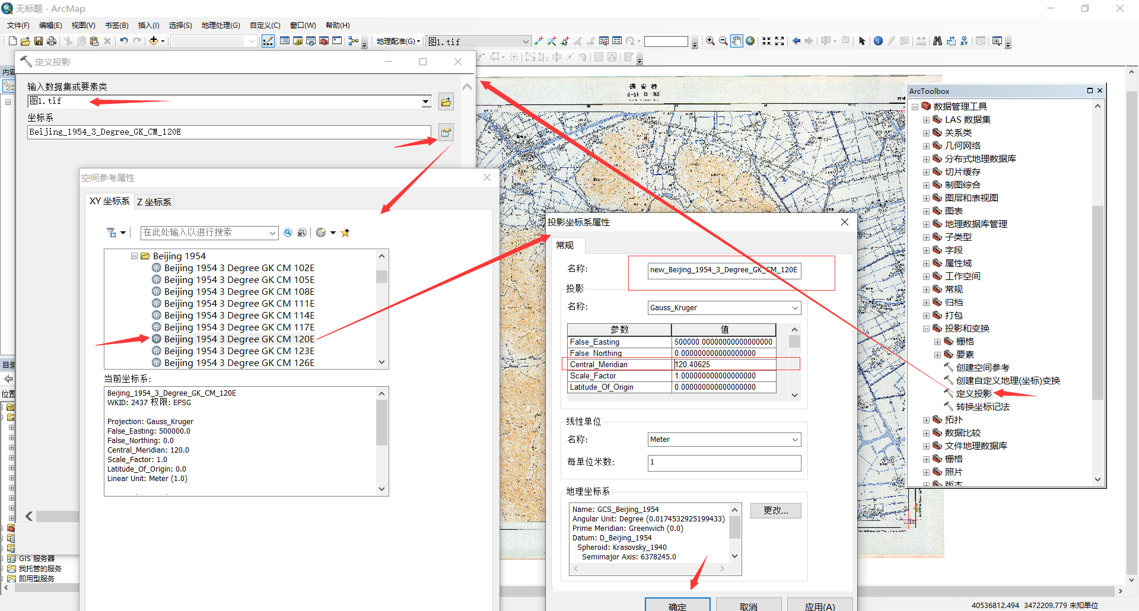
Task: Open the Table of Contents window icon
Action: [x=285, y=41]
